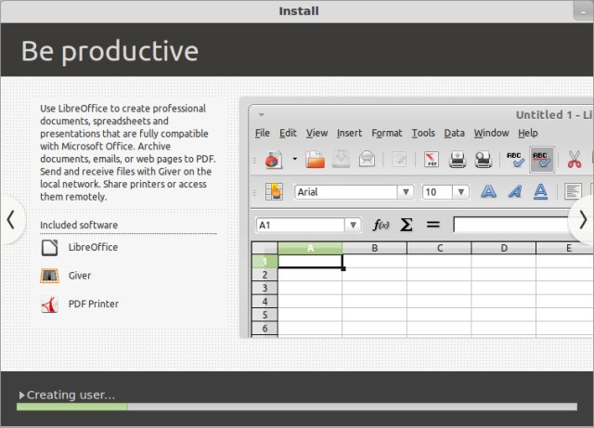Click the Export as PDF toolbar icon
Screen dimensions: 594x428
(432, 160)
